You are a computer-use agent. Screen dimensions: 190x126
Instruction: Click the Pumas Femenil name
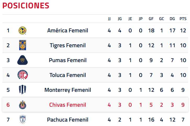(x=68, y=60)
